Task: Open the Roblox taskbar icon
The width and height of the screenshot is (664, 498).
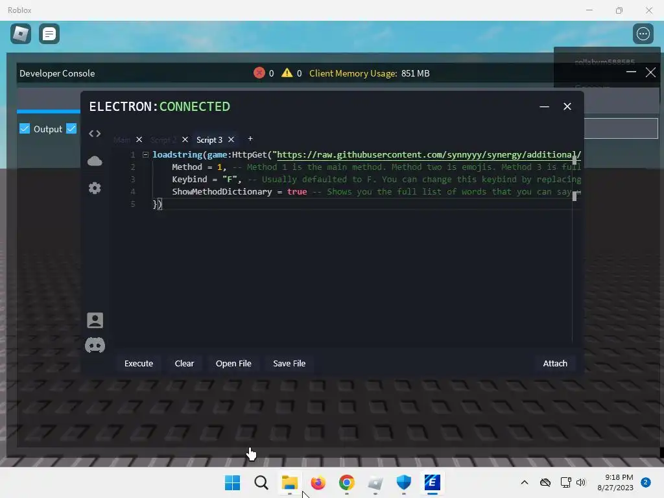Action: click(375, 482)
